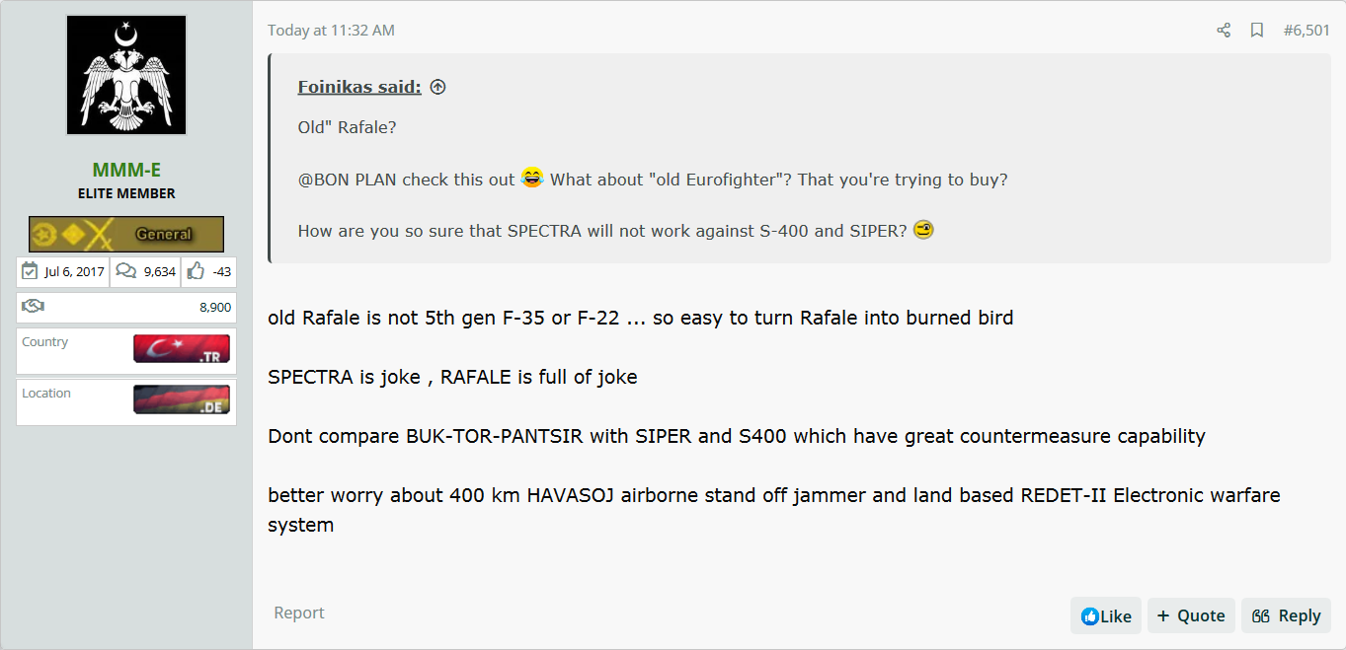
Task: Reply to MMM-E's post
Action: click(1286, 615)
